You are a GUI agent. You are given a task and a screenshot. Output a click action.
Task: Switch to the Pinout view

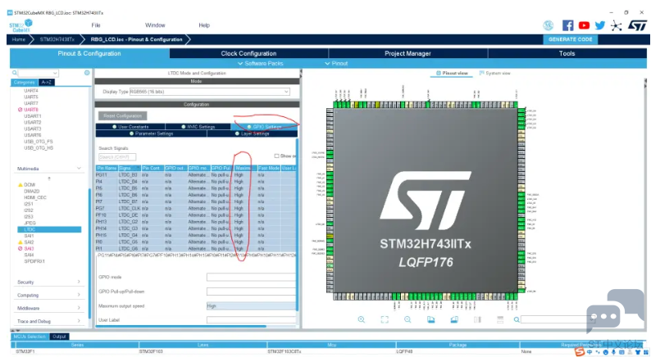452,73
